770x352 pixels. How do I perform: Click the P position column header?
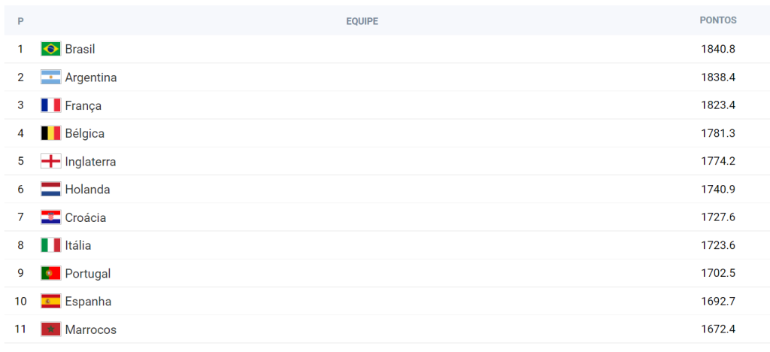[20, 22]
